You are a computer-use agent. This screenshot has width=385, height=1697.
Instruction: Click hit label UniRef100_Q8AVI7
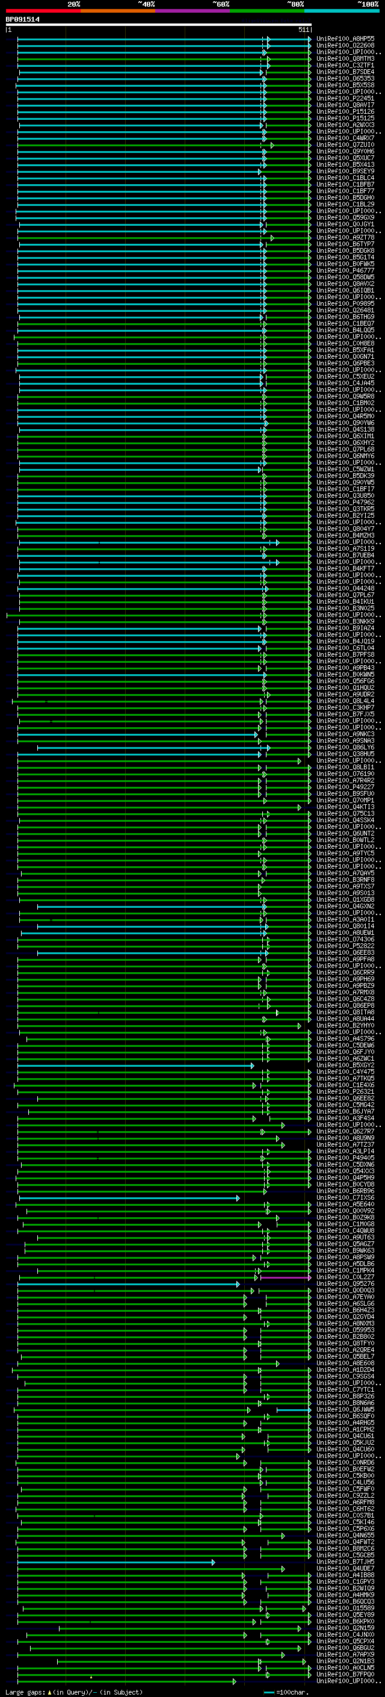(345, 105)
